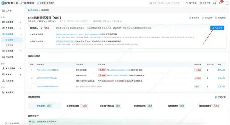This screenshot has width=230, height=125.
Task: Click the 排查结果 column header
Action: pos(198,64)
